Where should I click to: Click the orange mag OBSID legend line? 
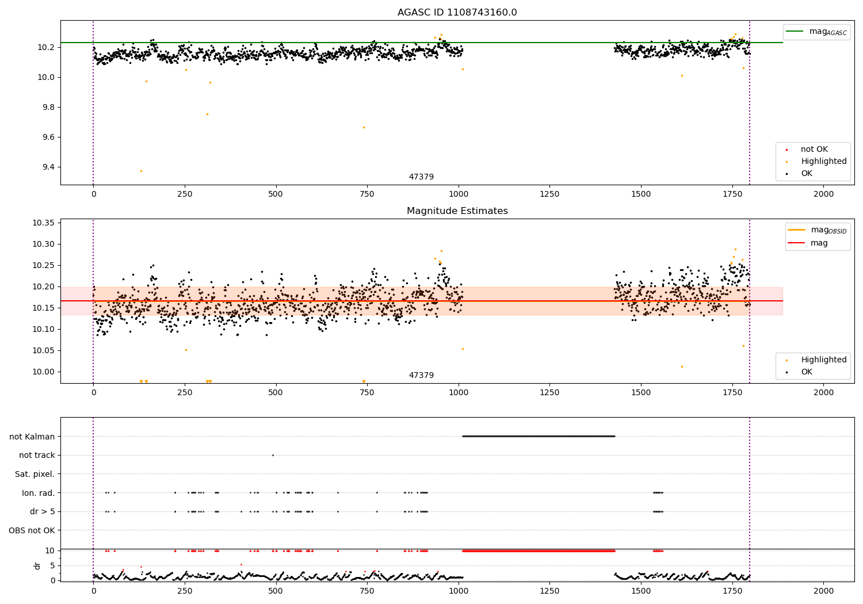[x=796, y=230]
